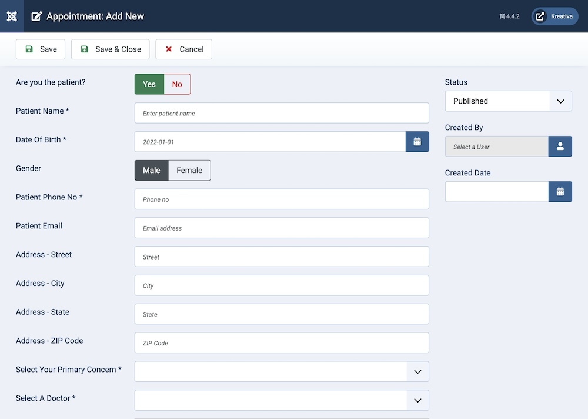Click Save & Close button
Image resolution: width=588 pixels, height=419 pixels.
[111, 49]
